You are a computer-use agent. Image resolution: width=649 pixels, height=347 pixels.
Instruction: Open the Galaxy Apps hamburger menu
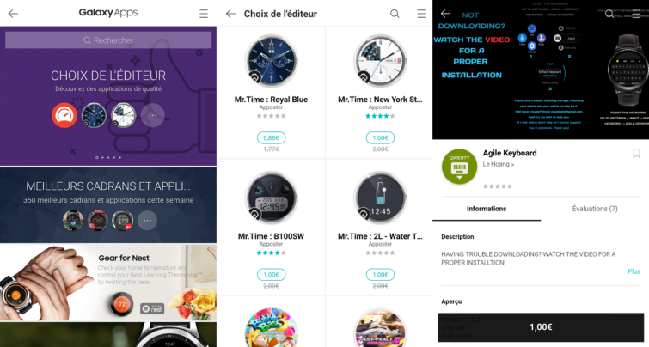point(204,14)
